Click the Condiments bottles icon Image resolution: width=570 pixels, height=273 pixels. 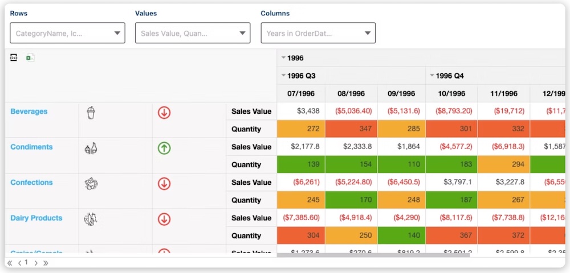coord(91,148)
